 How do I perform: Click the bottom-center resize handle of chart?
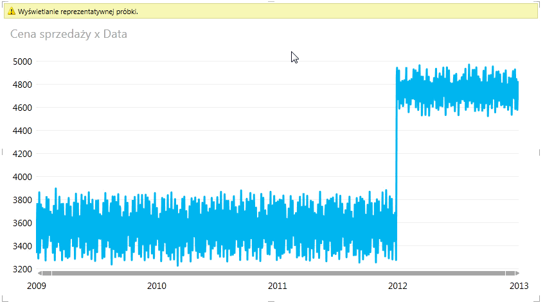272,302
